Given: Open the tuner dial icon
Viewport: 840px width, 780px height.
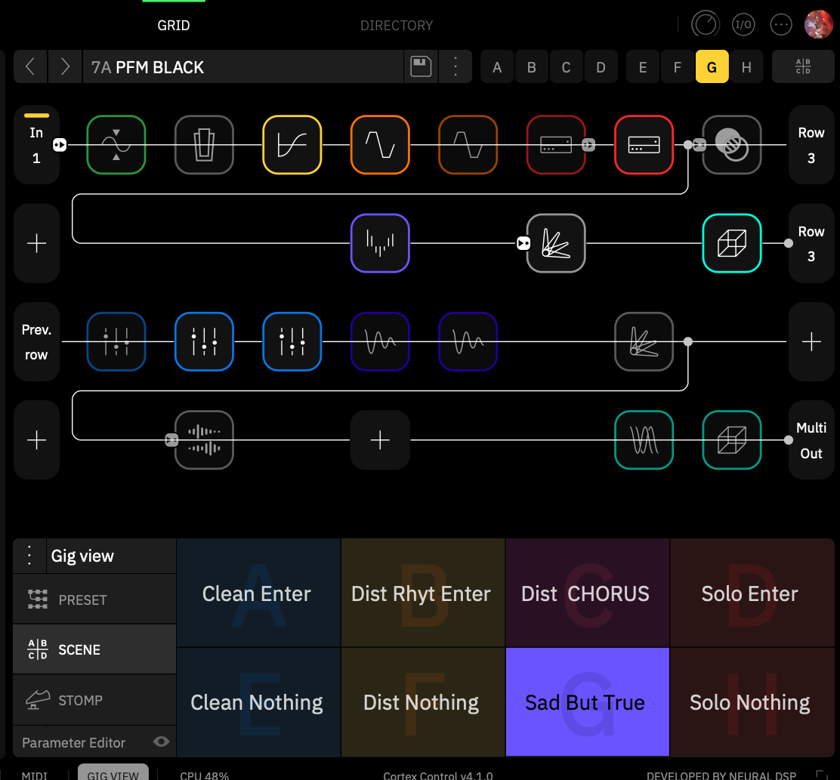Looking at the screenshot, I should (705, 25).
